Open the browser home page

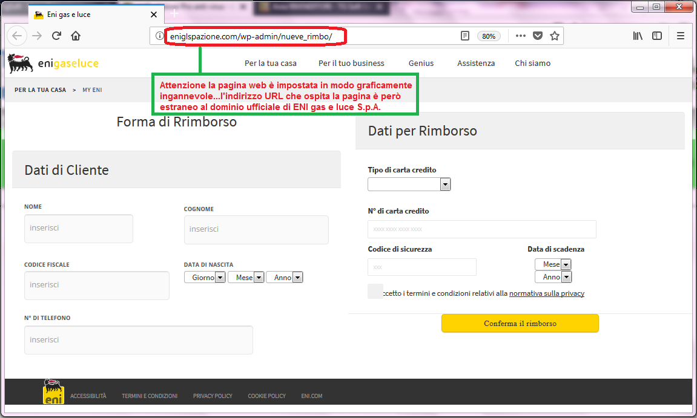(x=76, y=36)
